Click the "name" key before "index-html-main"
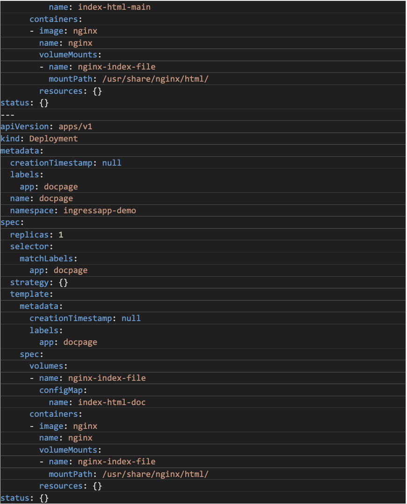The width and height of the screenshot is (407, 504). [x=58, y=7]
